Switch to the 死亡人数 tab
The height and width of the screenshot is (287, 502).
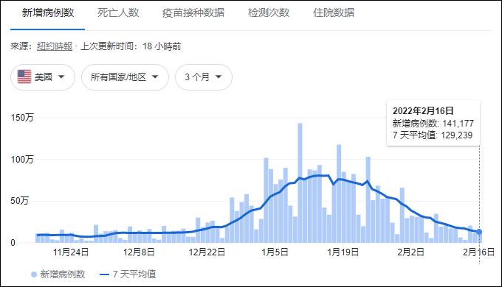click(118, 13)
